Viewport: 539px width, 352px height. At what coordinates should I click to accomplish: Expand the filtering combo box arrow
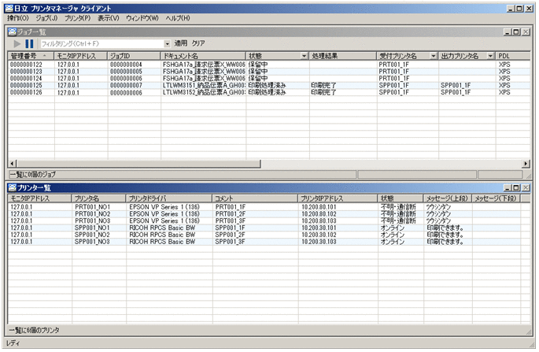tap(167, 43)
